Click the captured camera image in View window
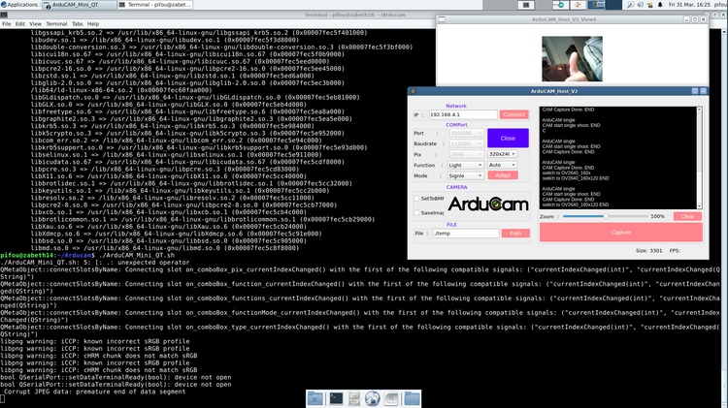This screenshot has height=408, width=728. (572, 59)
